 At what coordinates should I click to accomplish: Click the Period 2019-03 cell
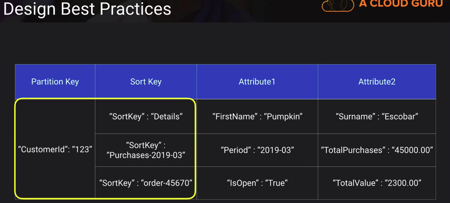click(257, 150)
